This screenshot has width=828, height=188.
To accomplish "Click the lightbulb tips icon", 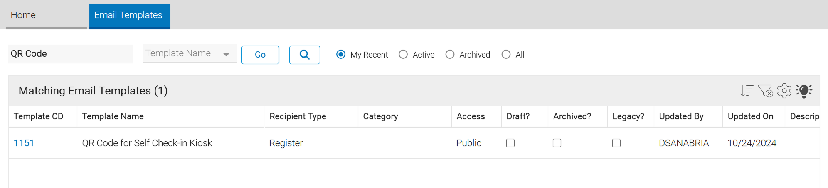I will tap(804, 91).
